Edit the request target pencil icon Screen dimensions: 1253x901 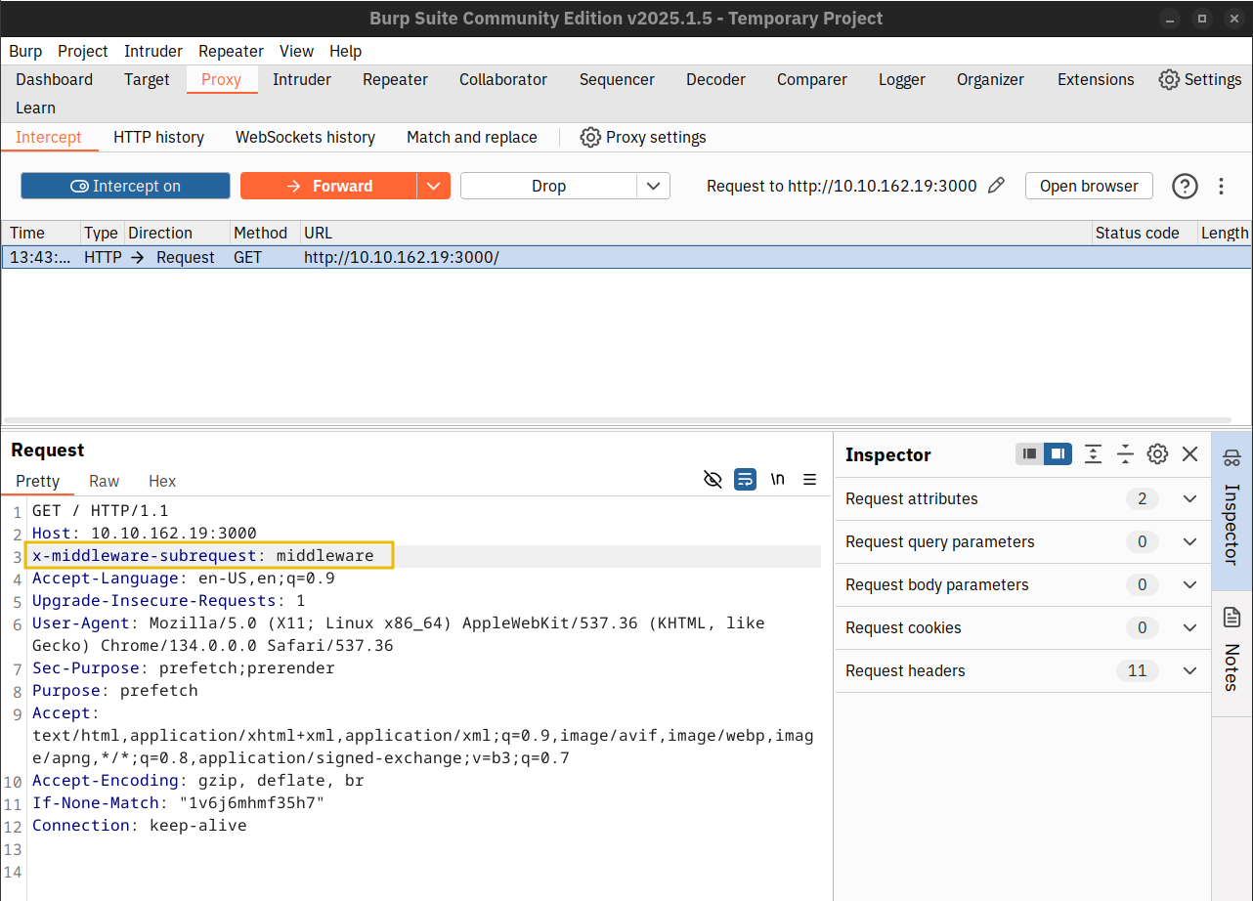996,186
